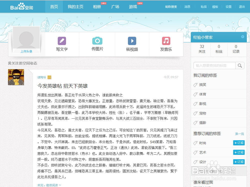This screenshot has width=250, height=187.
Task: Click 换一批 to refresh recommended tags
Action: pyautogui.click(x=239, y=134)
